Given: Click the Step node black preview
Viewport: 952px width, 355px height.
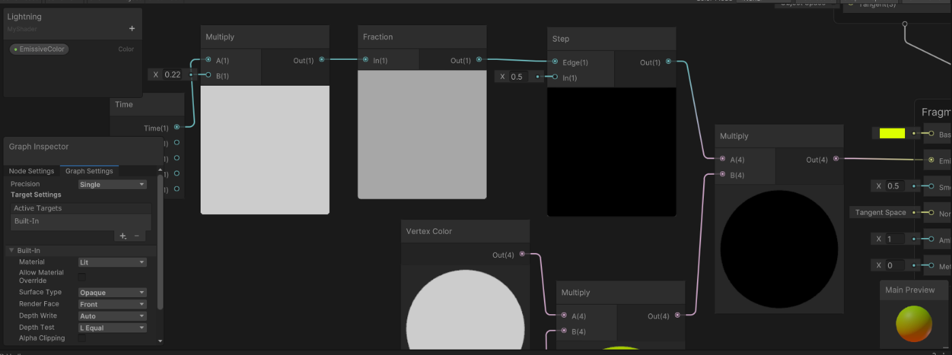Looking at the screenshot, I should 612,152.
